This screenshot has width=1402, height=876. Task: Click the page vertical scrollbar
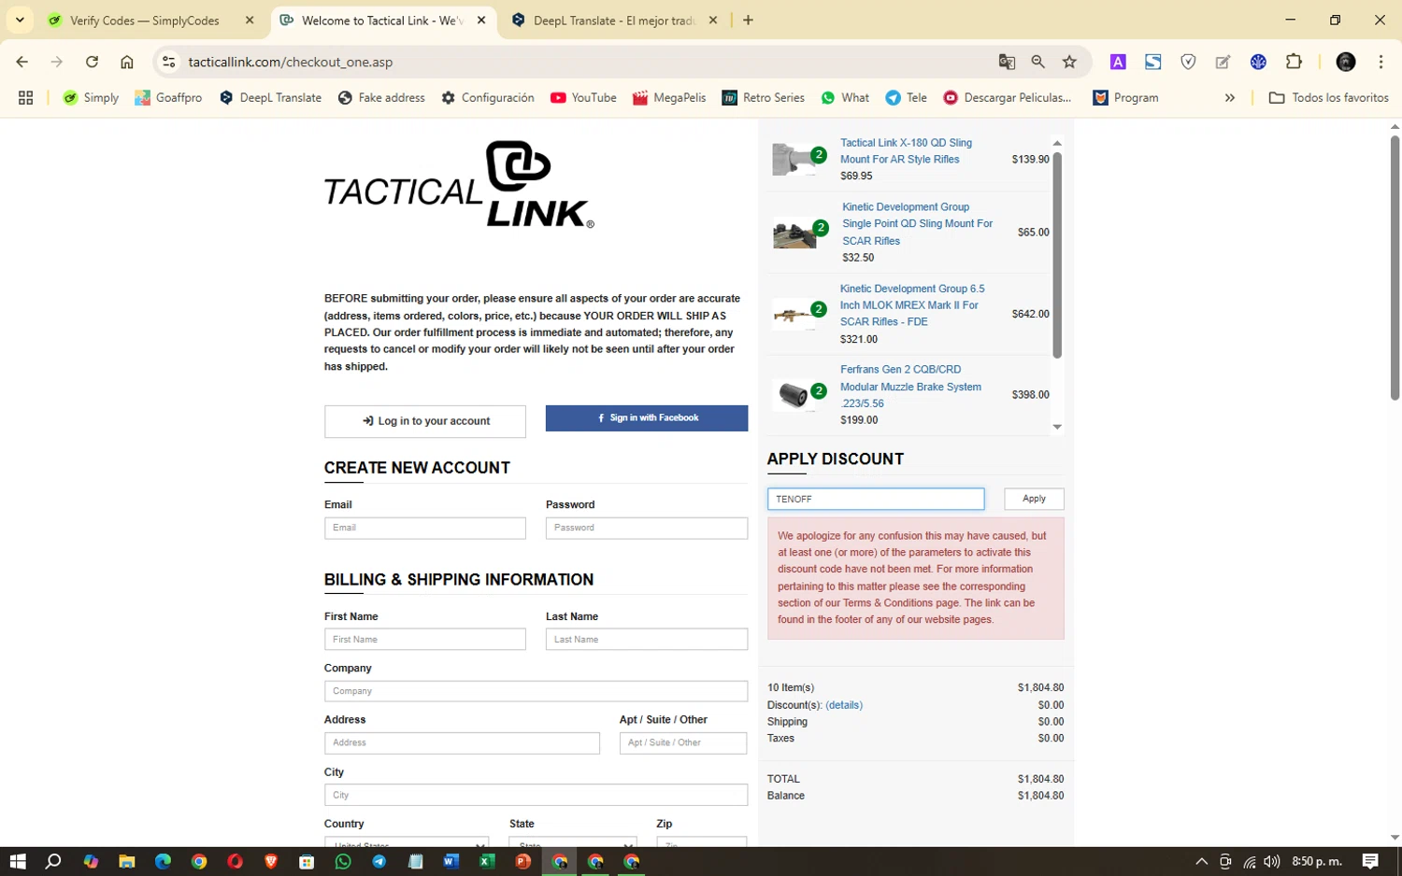(1395, 267)
